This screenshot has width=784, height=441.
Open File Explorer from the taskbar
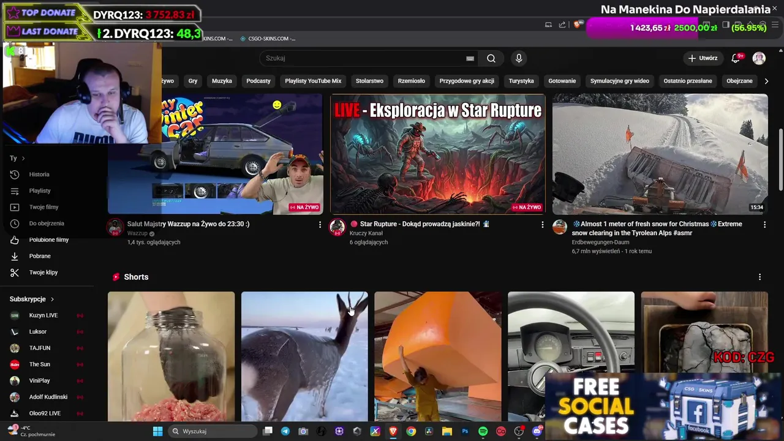coord(447,431)
